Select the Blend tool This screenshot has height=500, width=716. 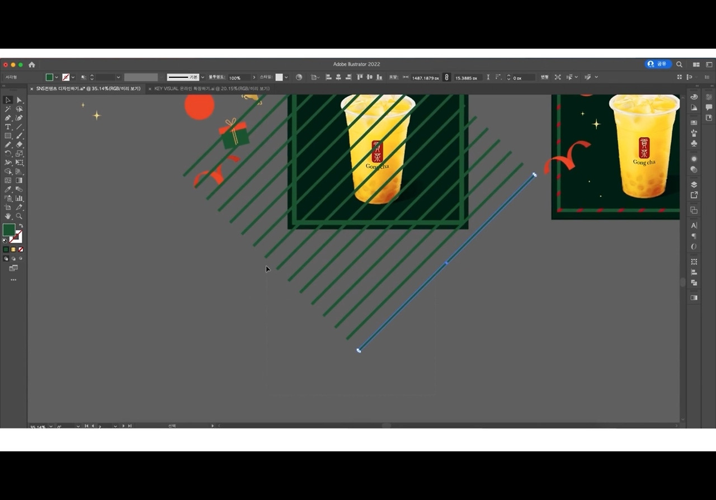point(19,190)
